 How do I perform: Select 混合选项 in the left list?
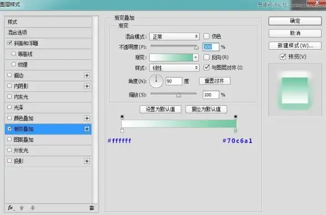pyautogui.click(x=48, y=32)
